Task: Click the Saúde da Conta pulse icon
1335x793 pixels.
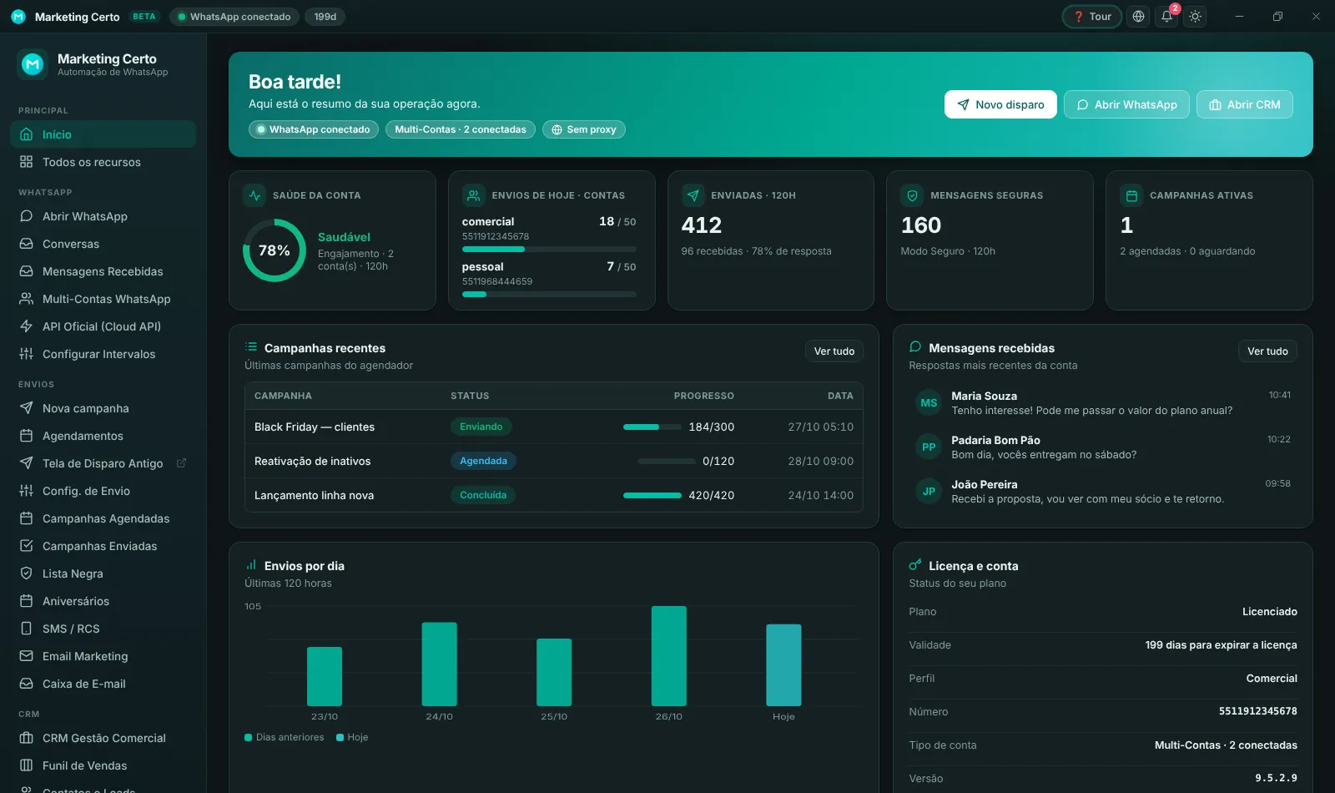Action: tap(254, 195)
